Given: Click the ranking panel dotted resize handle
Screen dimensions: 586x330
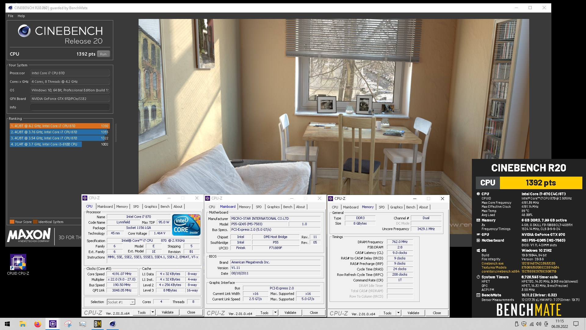Looking at the screenshot, I should pos(116,133).
